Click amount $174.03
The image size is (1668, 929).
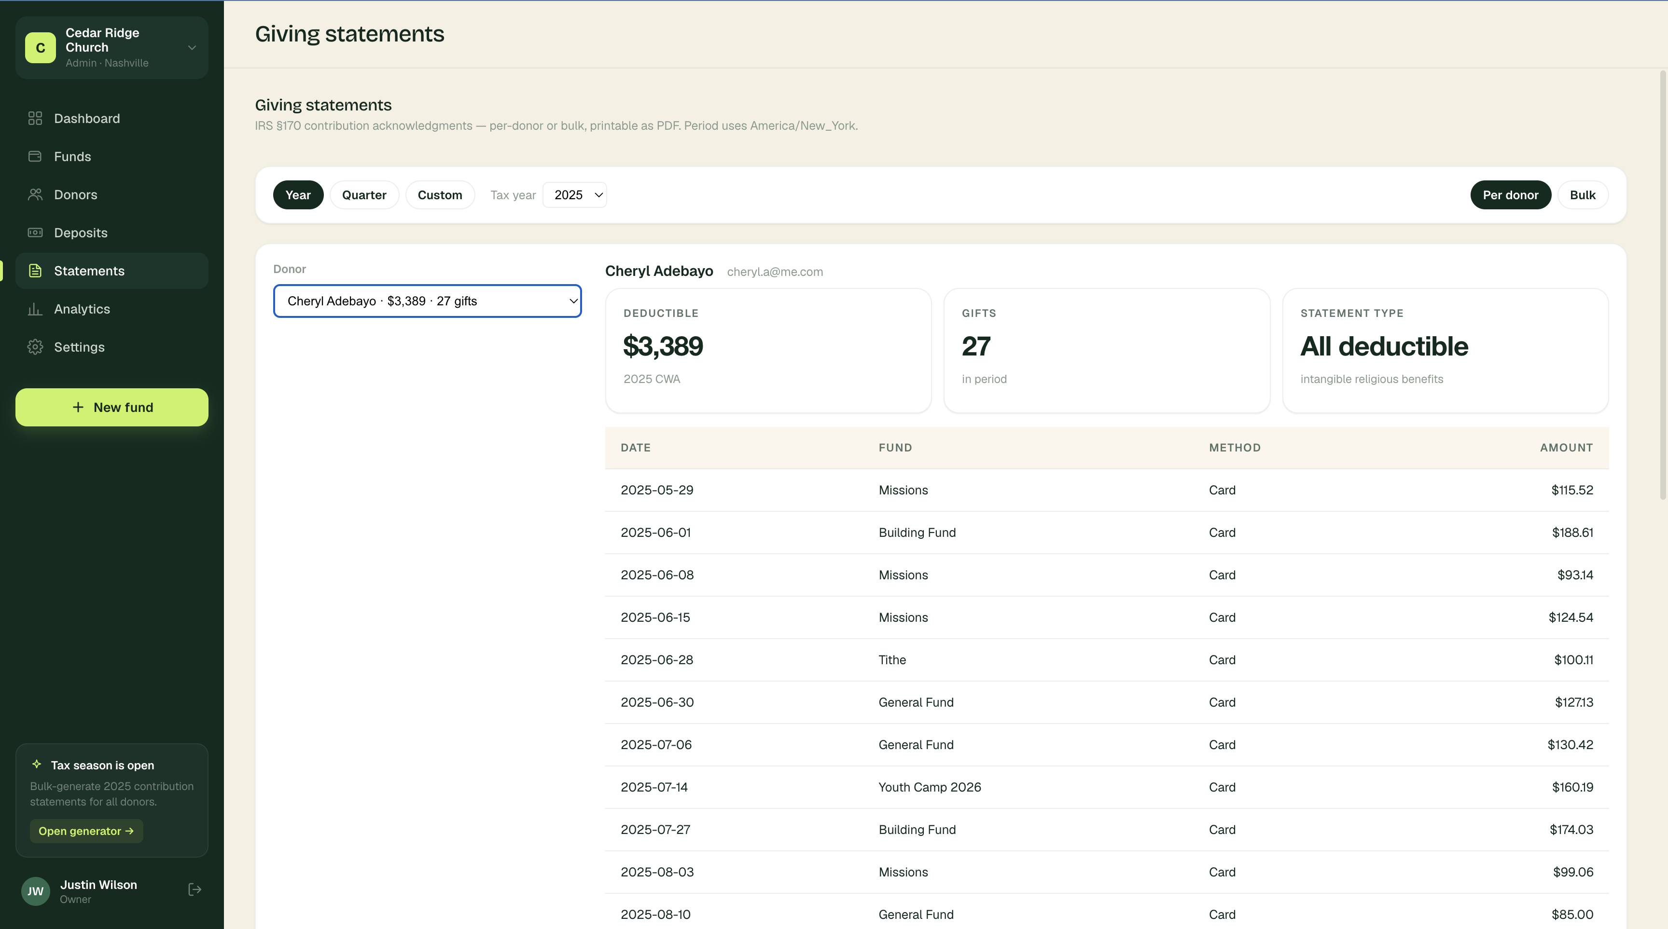point(1571,829)
